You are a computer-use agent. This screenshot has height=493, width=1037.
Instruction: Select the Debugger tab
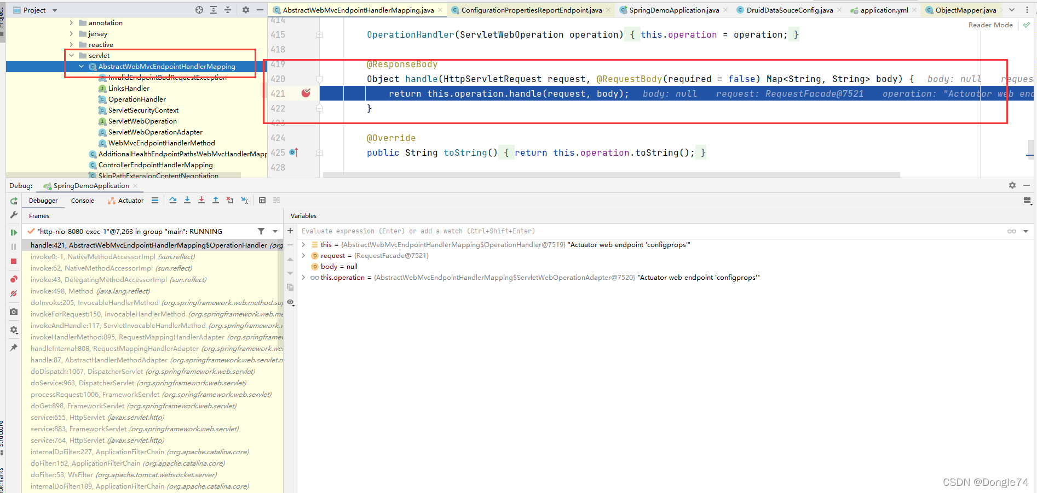click(43, 201)
